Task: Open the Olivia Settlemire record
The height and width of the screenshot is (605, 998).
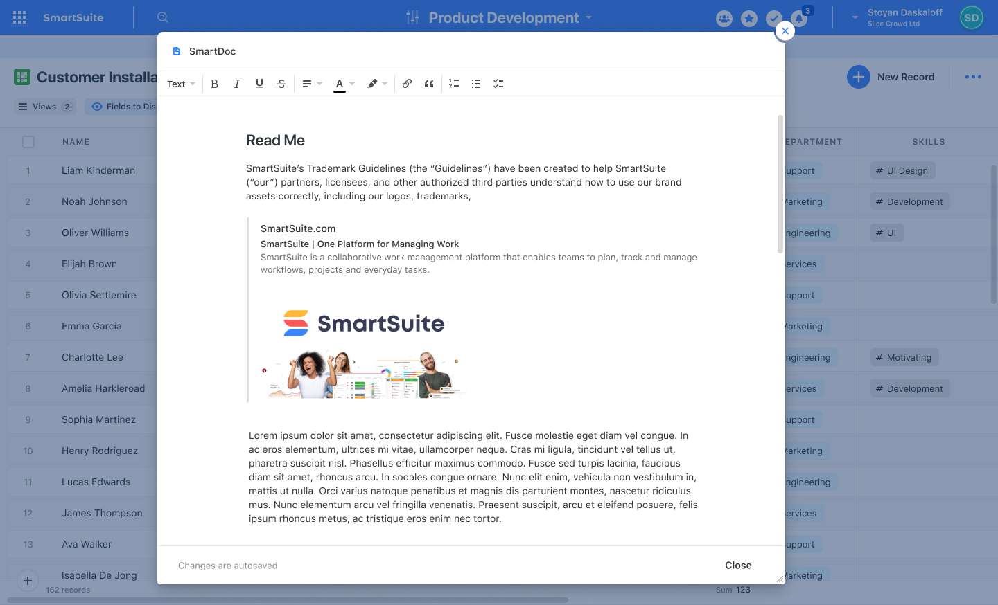Action: 99,295
